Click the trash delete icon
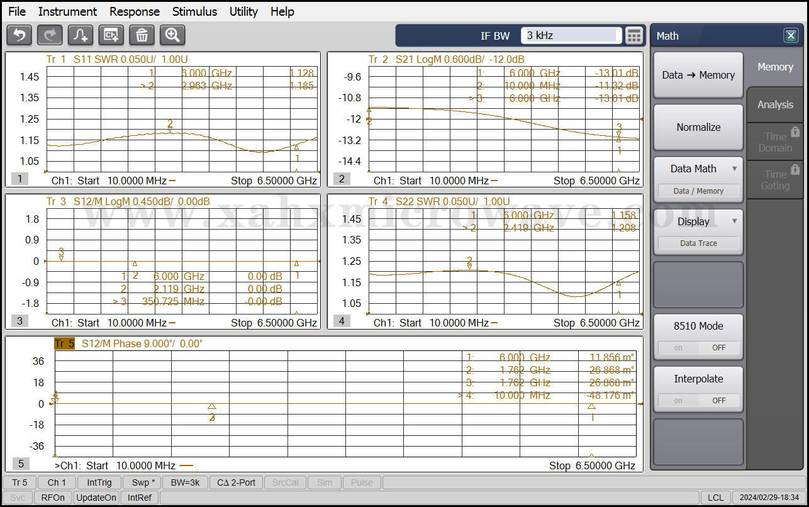 pyautogui.click(x=142, y=35)
